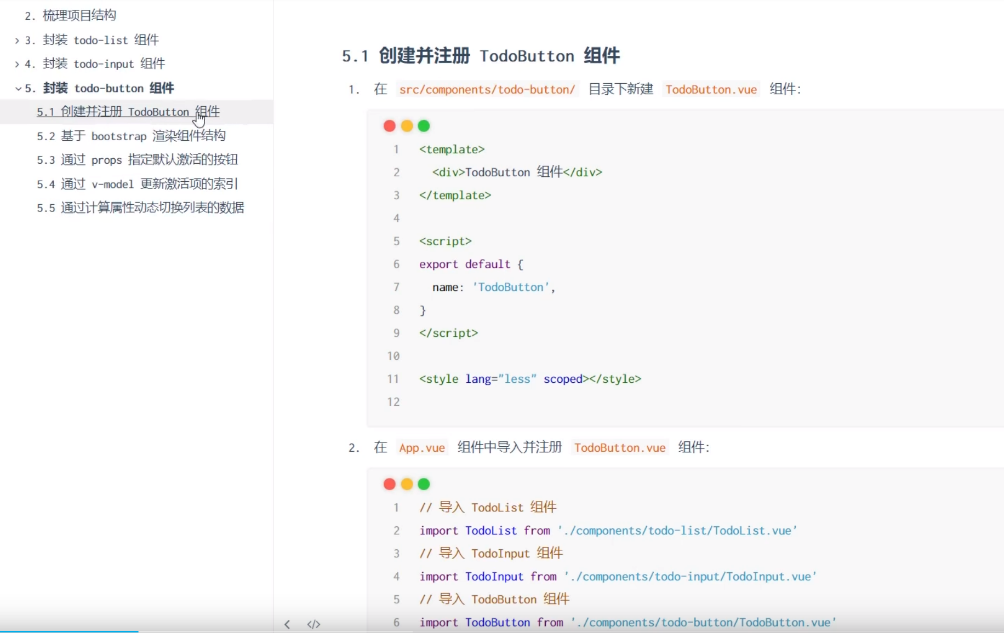Go to 5.3 通过 props 指定默认激活的按钮
1004x633 pixels.
pos(137,160)
